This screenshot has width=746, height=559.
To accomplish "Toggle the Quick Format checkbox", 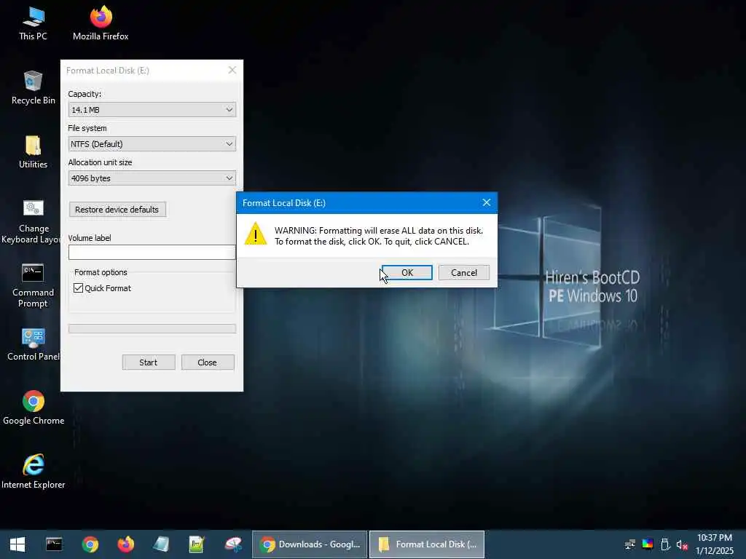I will point(79,288).
